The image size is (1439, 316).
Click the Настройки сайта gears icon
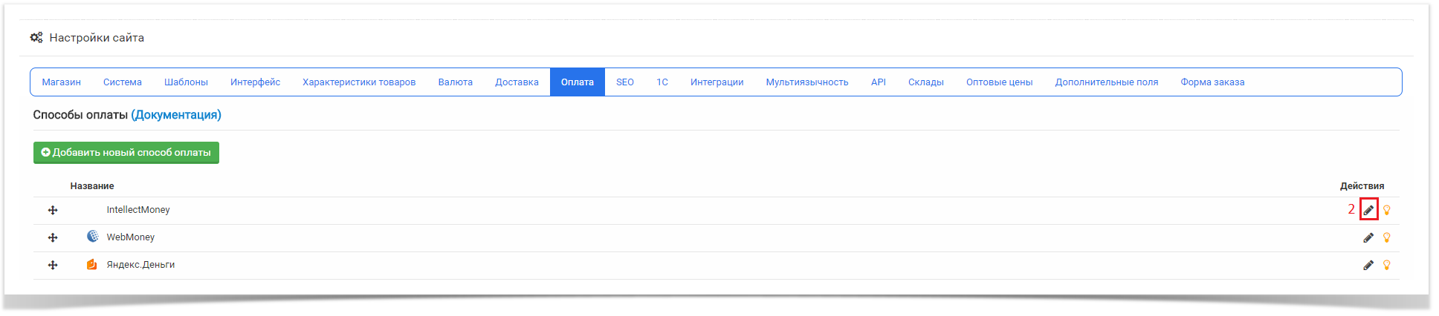36,37
